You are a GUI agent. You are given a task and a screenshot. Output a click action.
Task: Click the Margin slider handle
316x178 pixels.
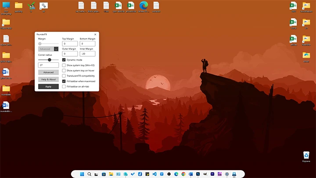(40, 44)
